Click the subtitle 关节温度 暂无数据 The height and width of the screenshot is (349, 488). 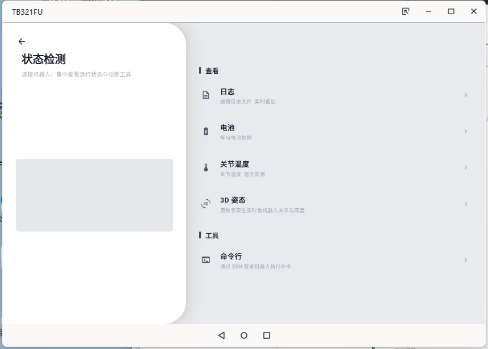242,174
